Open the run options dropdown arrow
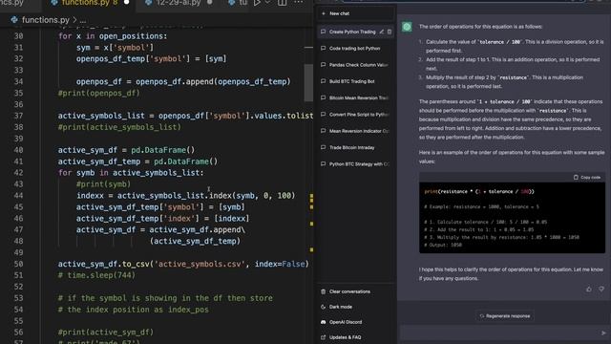 tap(267, 2)
